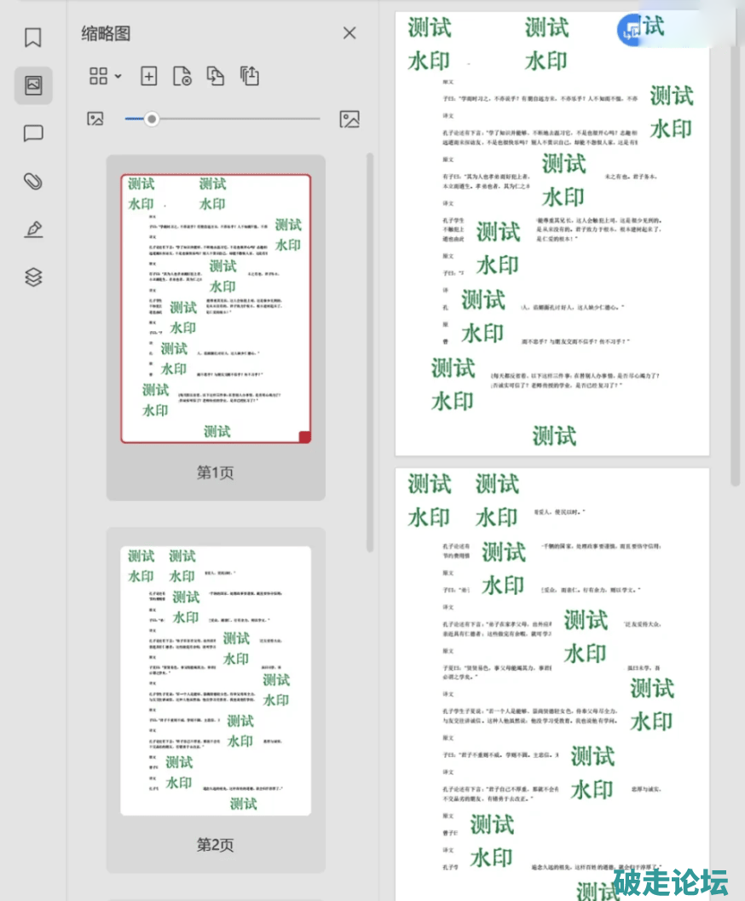Image resolution: width=745 pixels, height=901 pixels.
Task: Close the 缩略图 panel
Action: point(349,33)
